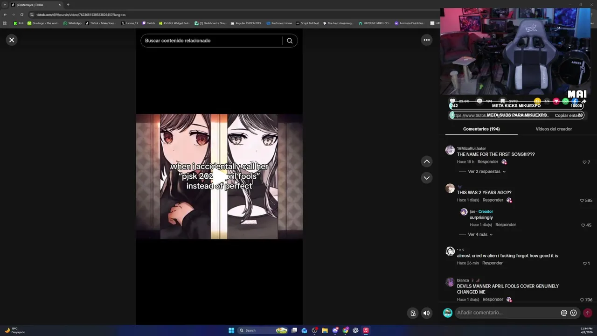Image resolution: width=597 pixels, height=336 pixels.
Task: Like the DEVILS MANNER APRIL FOOLS comment
Action: [x=582, y=300]
